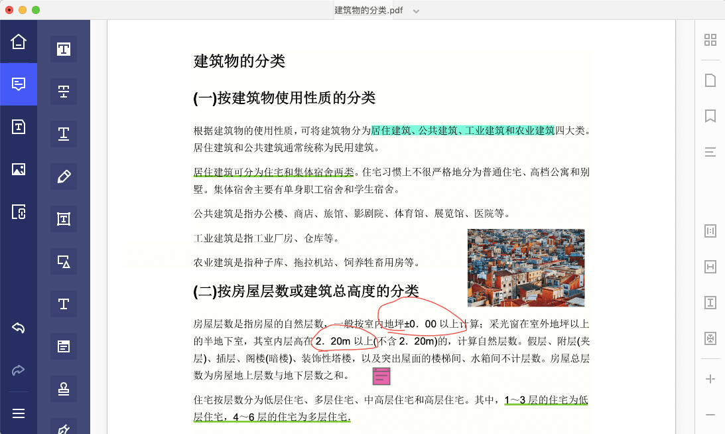Undo the last action
The width and height of the screenshot is (725, 434).
(19, 328)
